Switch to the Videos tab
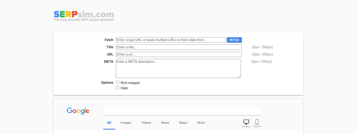The width and height of the screenshot is (357, 134). [146, 123]
